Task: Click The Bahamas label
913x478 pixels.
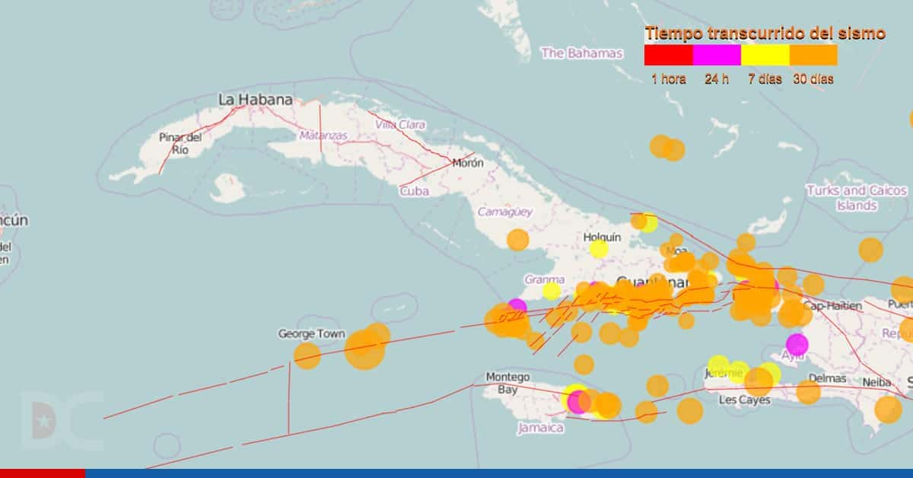Action: [581, 53]
